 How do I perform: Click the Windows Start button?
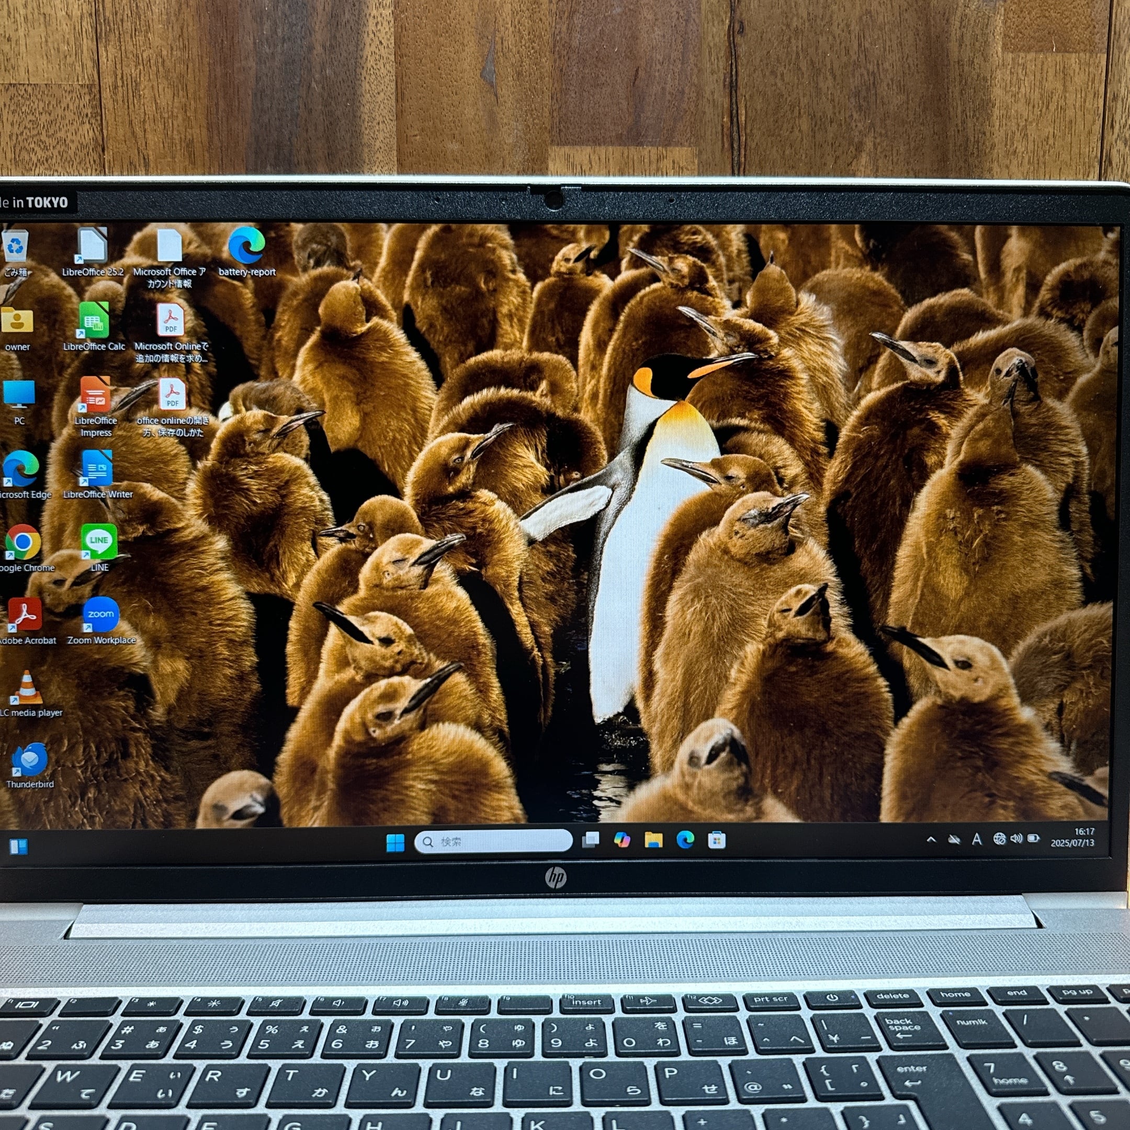click(395, 842)
